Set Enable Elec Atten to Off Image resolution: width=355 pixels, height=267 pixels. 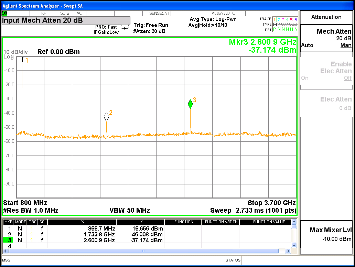tap(348, 78)
